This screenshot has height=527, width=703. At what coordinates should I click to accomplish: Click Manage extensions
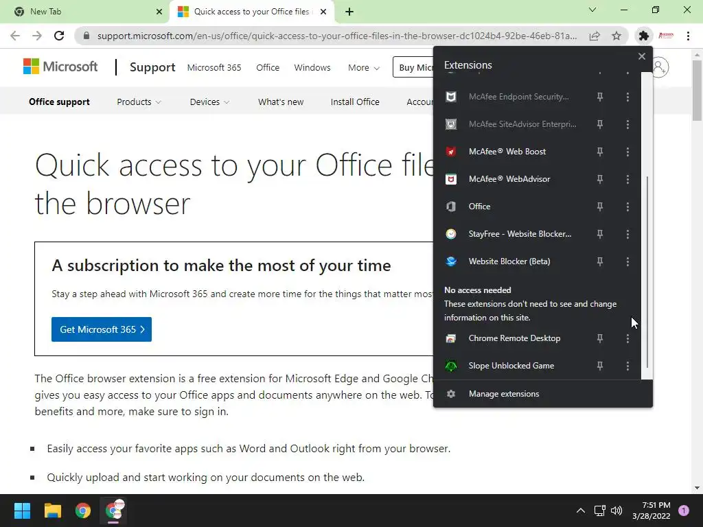pos(504,394)
